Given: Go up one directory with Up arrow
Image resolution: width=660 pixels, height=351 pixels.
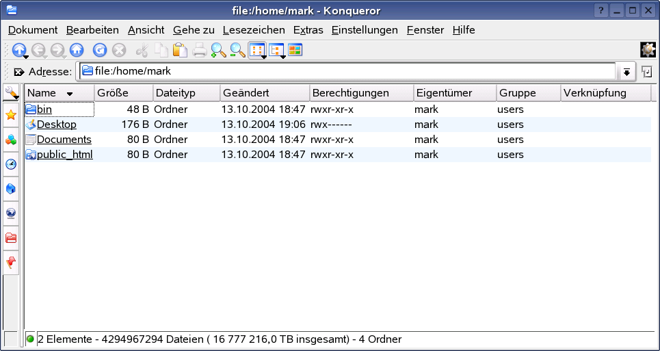Looking at the screenshot, I should point(18,50).
